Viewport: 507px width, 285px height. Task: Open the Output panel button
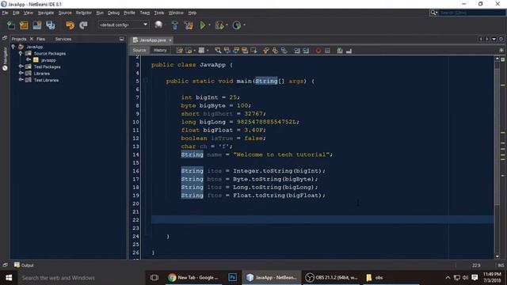[24, 265]
